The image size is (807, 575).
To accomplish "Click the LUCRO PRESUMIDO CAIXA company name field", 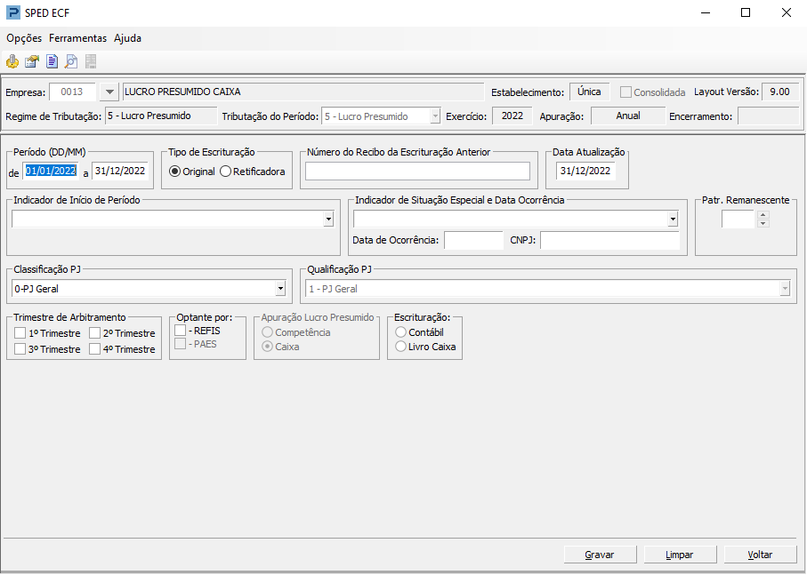I will coord(303,92).
